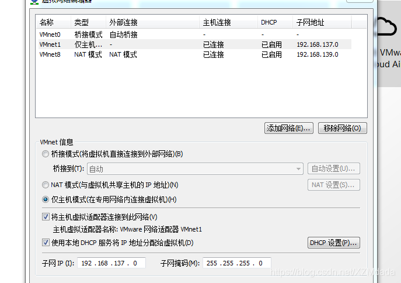Click 添加网络(E)... button
The width and height of the screenshot is (401, 283).
pos(289,128)
